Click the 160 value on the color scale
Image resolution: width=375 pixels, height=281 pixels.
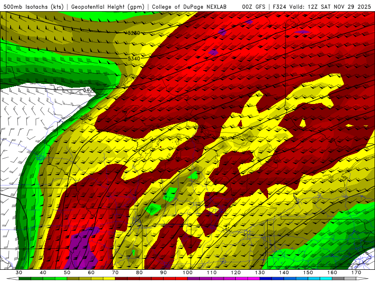332,273
